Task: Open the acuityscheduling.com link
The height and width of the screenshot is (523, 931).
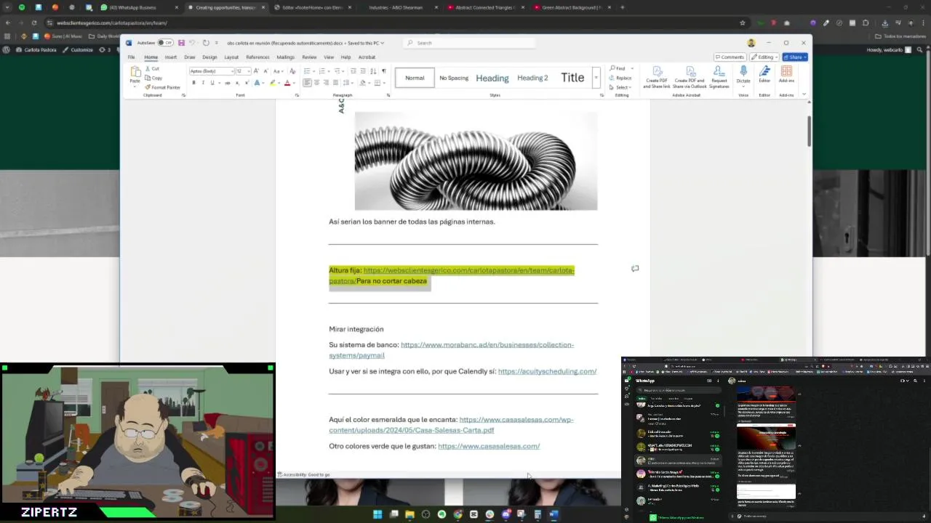Action: [547, 371]
